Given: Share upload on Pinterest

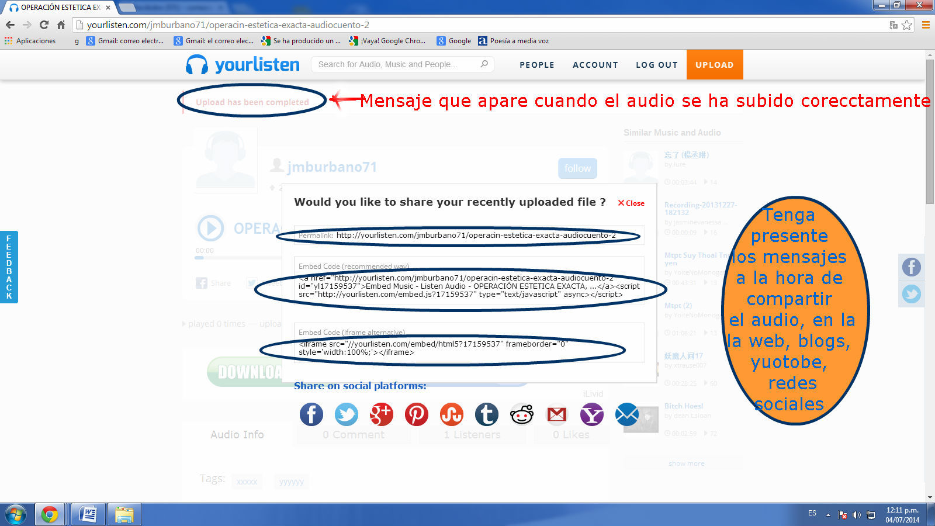Looking at the screenshot, I should coord(417,414).
